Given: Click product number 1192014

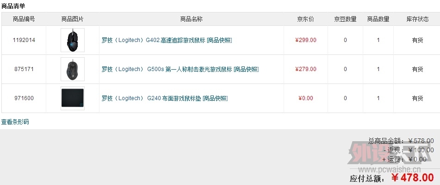Looking at the screenshot, I should (x=24, y=40).
